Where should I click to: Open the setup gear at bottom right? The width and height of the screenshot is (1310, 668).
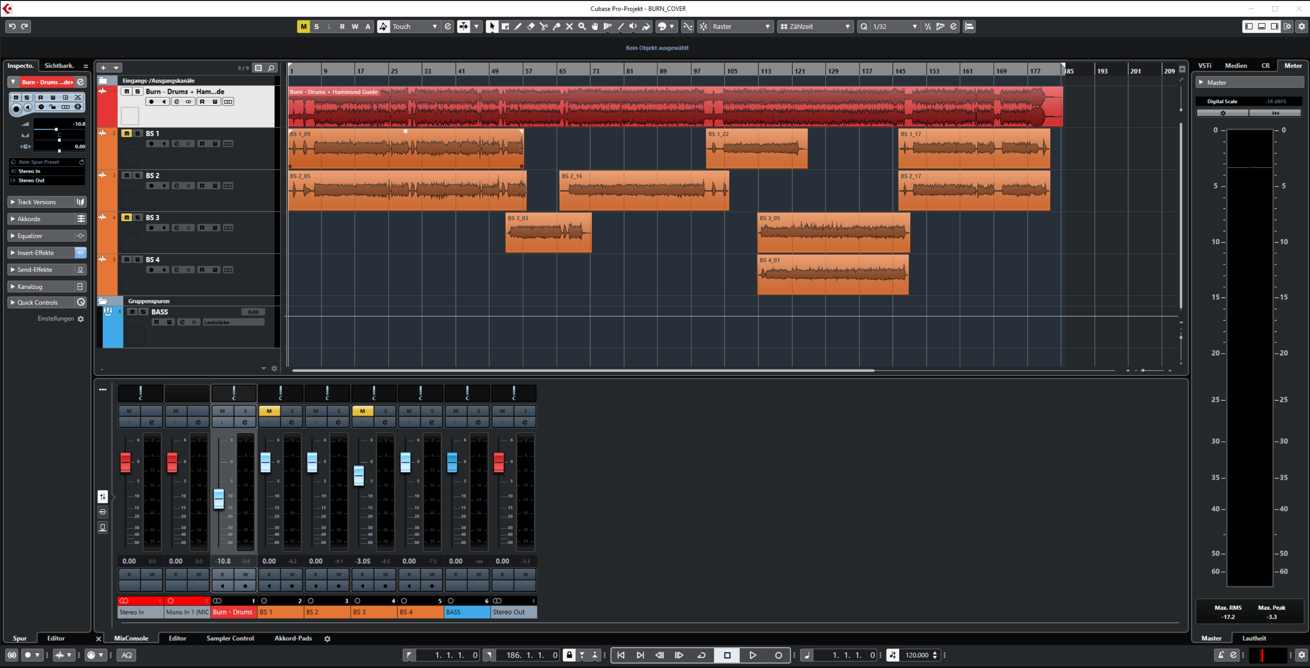[1301, 655]
